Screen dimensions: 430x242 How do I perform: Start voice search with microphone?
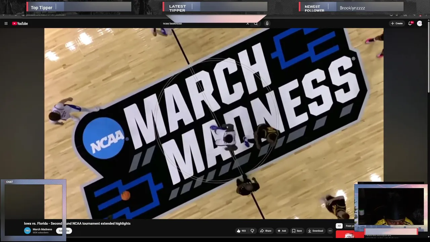pyautogui.click(x=267, y=24)
